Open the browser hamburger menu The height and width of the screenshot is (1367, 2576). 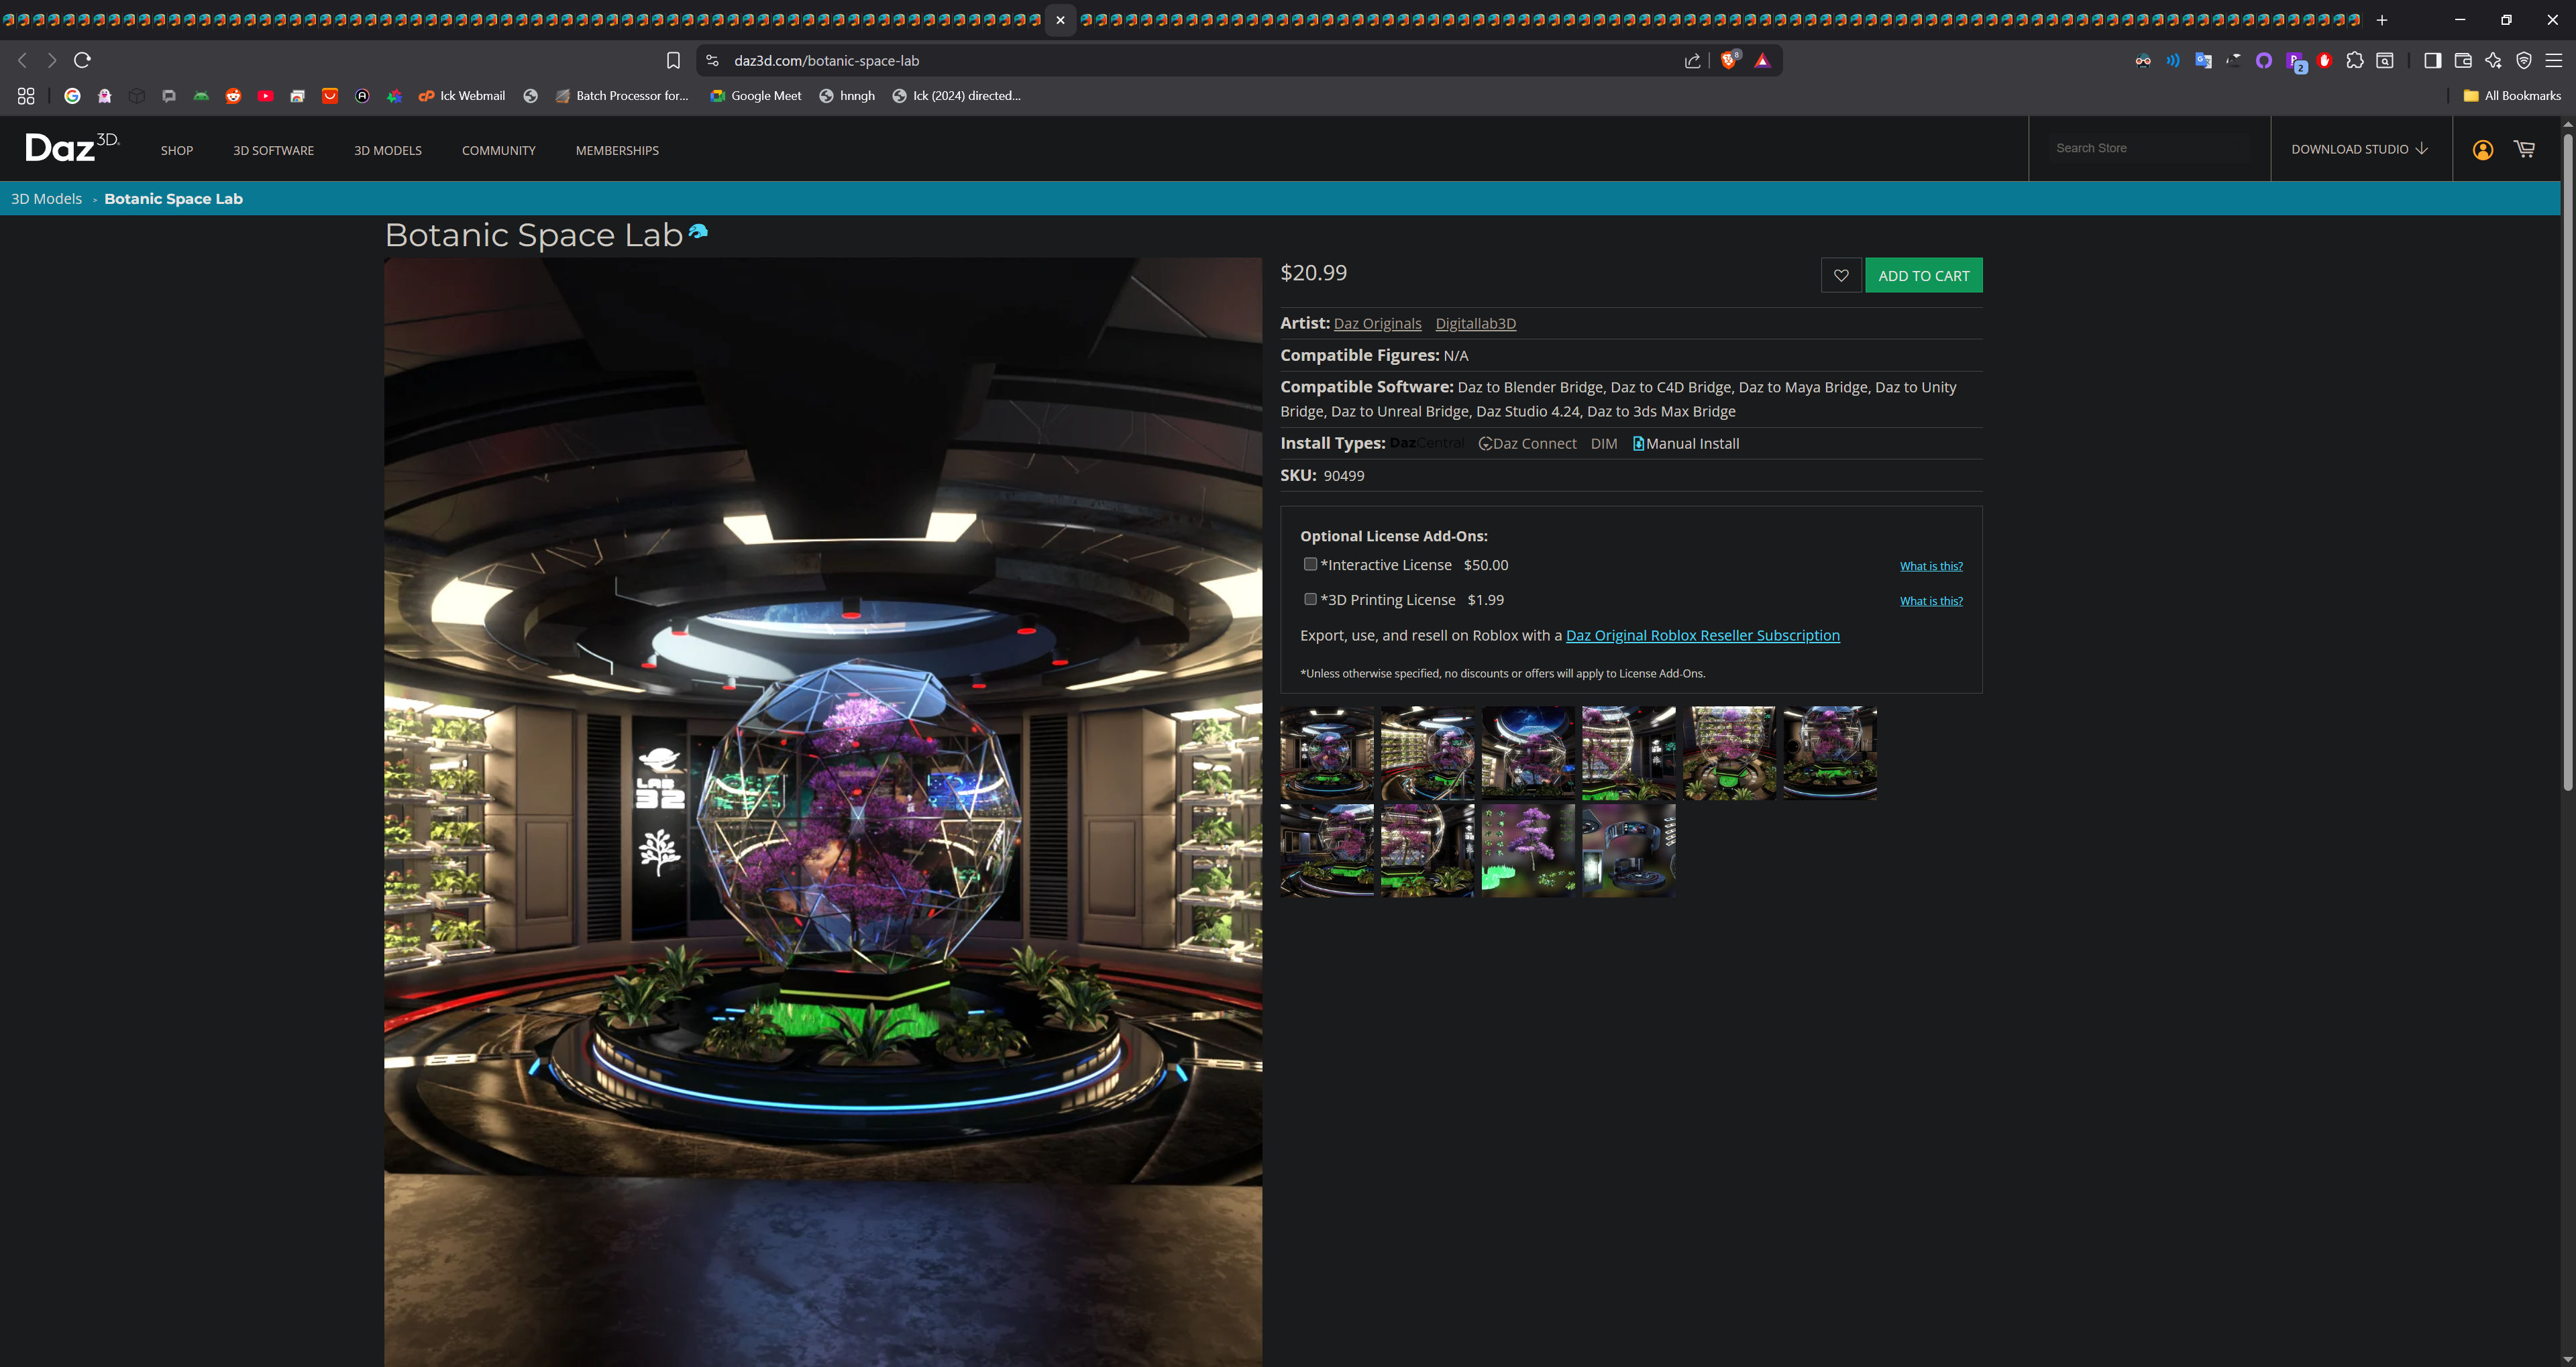click(x=2554, y=61)
